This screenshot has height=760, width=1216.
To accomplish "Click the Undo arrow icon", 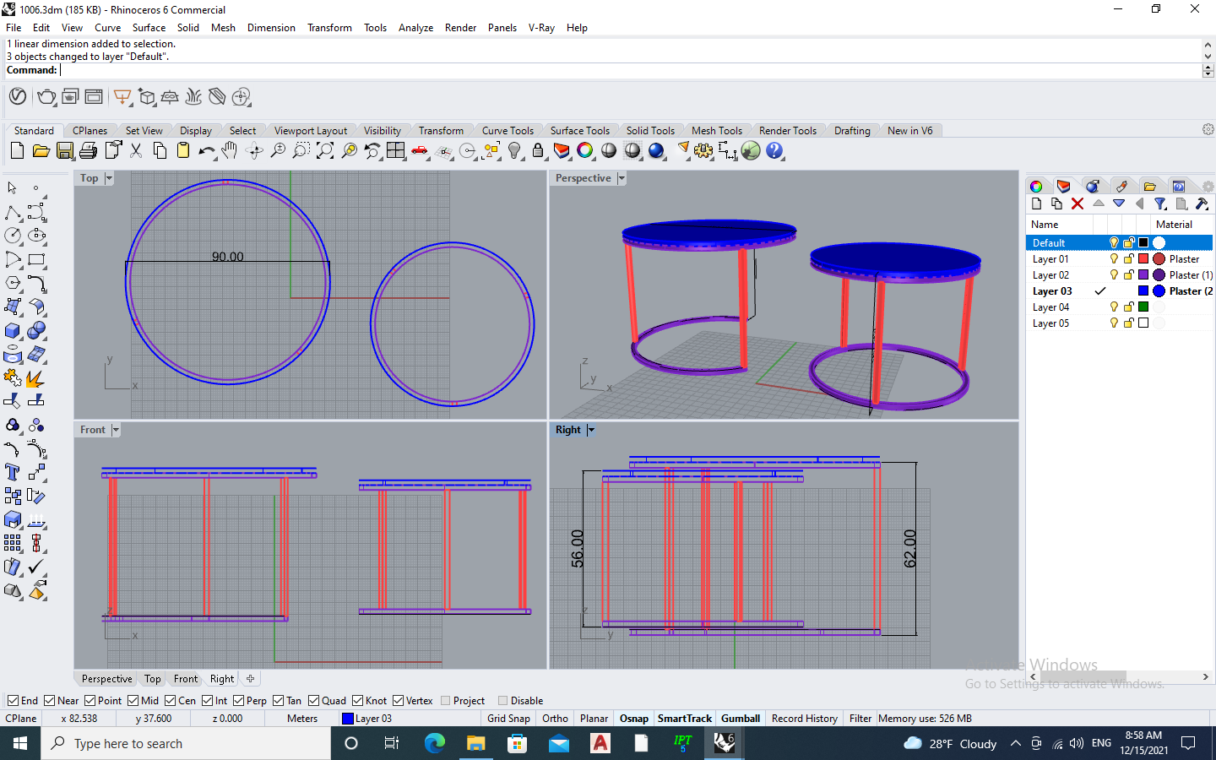I will (206, 151).
